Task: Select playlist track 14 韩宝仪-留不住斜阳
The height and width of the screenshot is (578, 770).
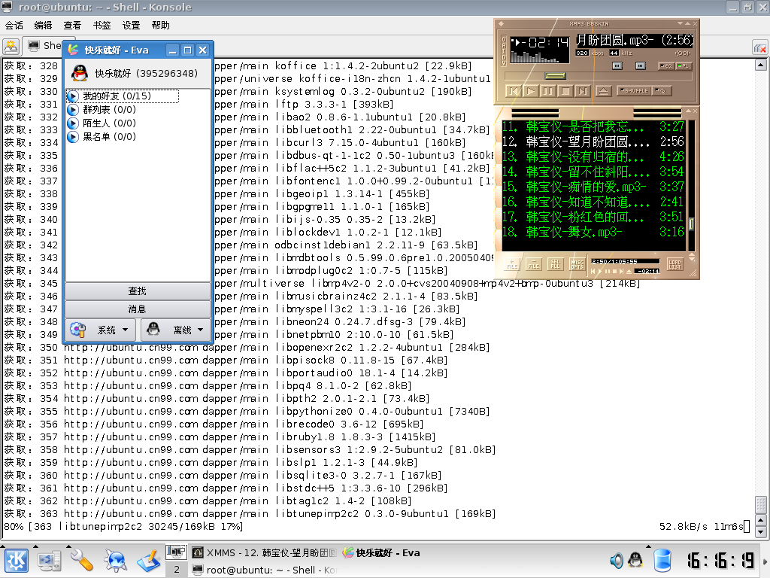Action: (x=593, y=172)
